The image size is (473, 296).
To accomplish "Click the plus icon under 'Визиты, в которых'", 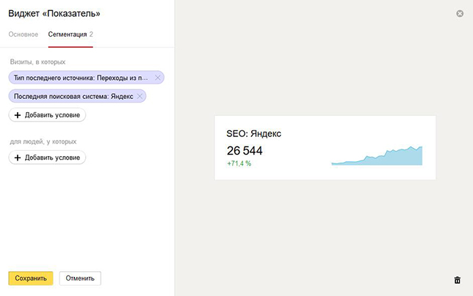I will [18, 115].
